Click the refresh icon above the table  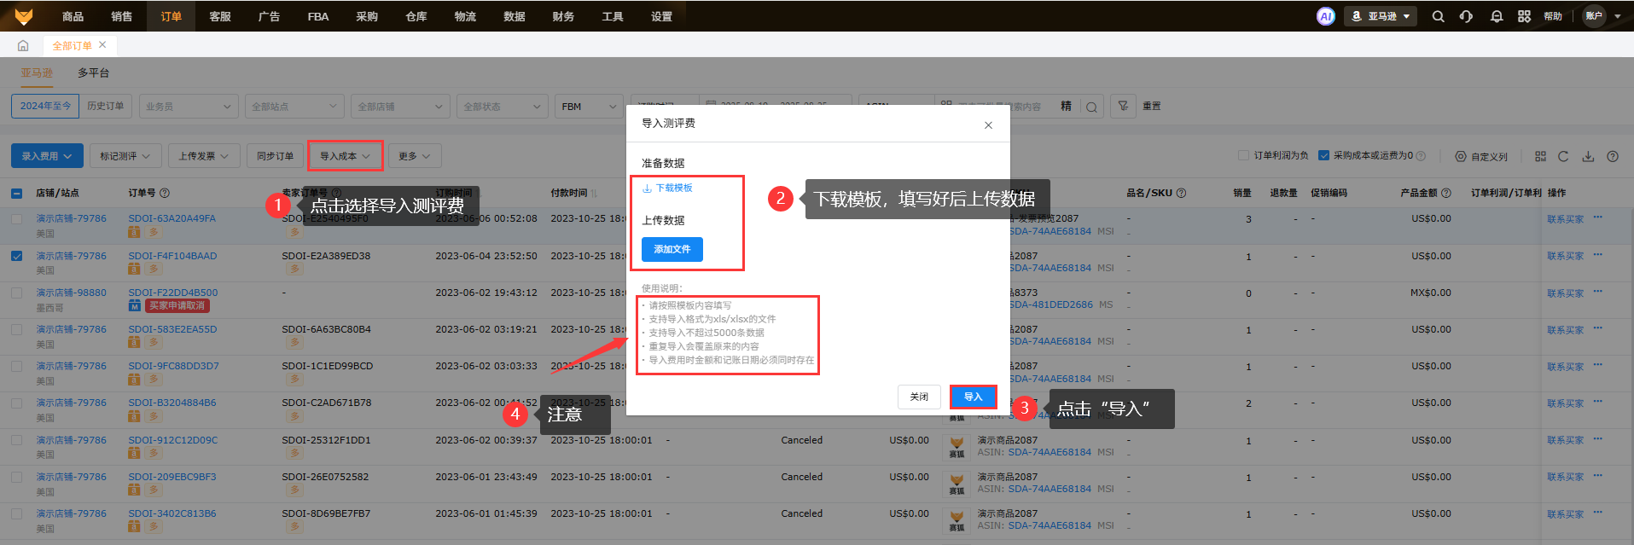1563,156
